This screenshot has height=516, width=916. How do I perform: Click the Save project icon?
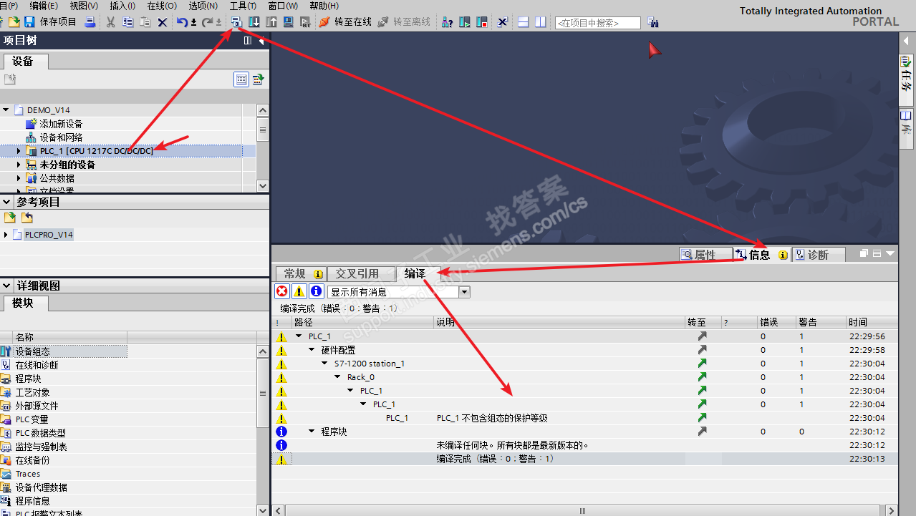(29, 22)
